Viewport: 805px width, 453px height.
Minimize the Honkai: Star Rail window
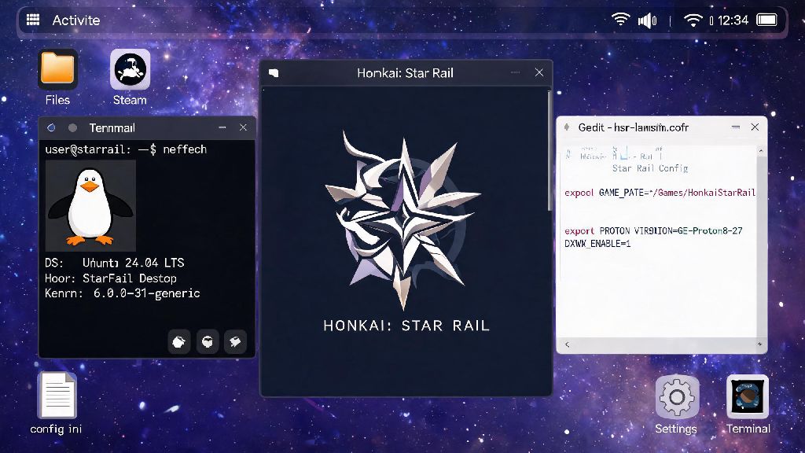click(x=516, y=73)
